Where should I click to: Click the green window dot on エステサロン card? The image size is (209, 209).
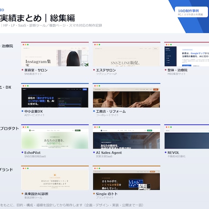click(x=99, y=44)
